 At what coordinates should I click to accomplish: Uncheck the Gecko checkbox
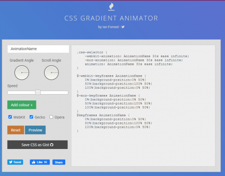31,117
